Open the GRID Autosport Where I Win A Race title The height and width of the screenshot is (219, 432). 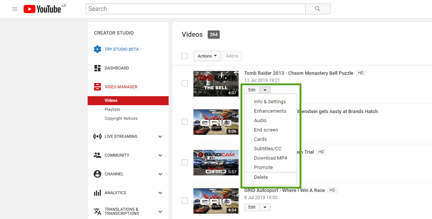[284, 190]
